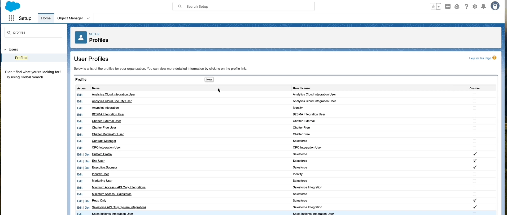Click Del for Executive Sponsor row
Screen dimensions: 507x215
[x=87, y=168]
